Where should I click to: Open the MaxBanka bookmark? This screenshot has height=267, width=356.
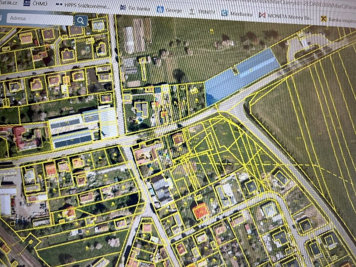238,14
